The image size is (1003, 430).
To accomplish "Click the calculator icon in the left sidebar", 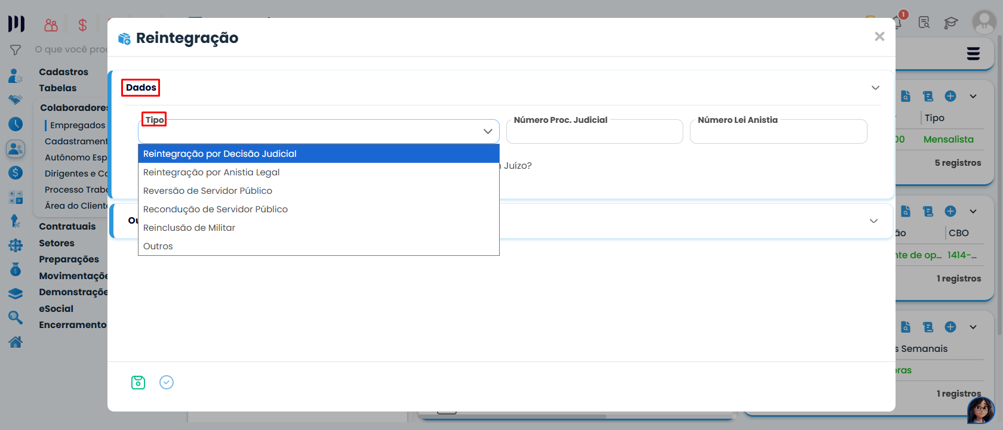I will [x=16, y=197].
